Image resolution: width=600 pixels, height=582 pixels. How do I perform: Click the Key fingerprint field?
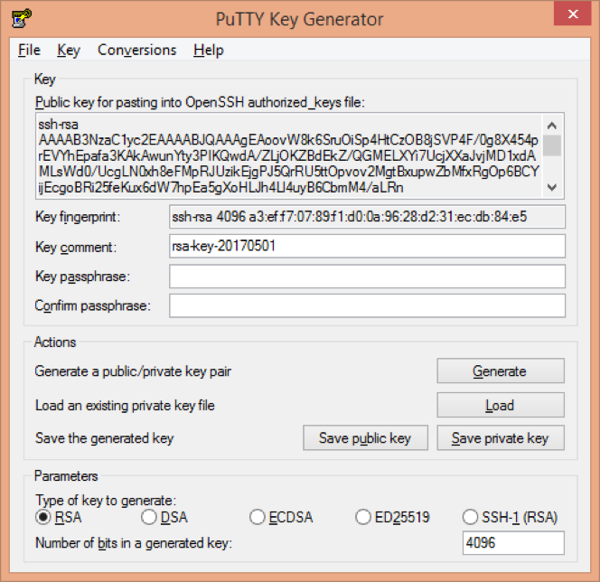(x=367, y=217)
